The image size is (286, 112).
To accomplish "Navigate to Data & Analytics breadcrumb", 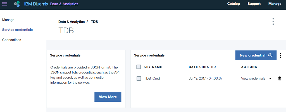I will point(71,22).
